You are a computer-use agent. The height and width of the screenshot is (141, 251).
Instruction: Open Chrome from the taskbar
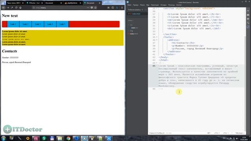(x=68, y=138)
